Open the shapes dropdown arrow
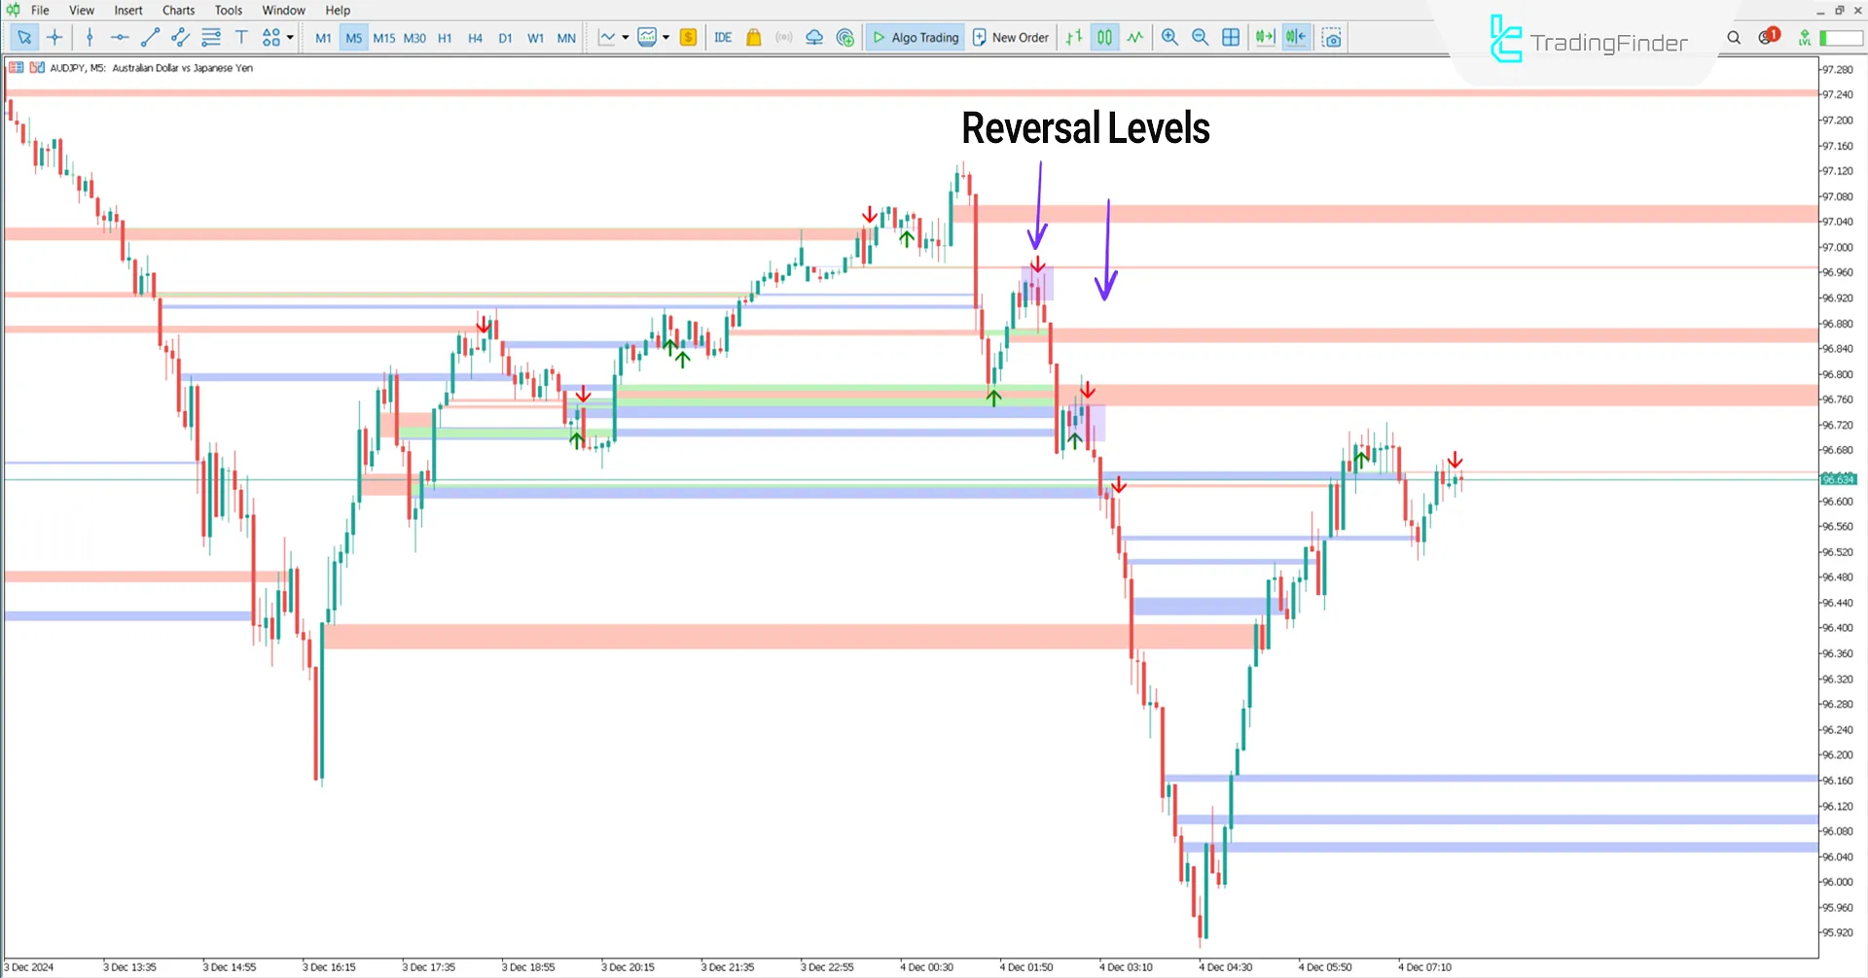 point(289,37)
